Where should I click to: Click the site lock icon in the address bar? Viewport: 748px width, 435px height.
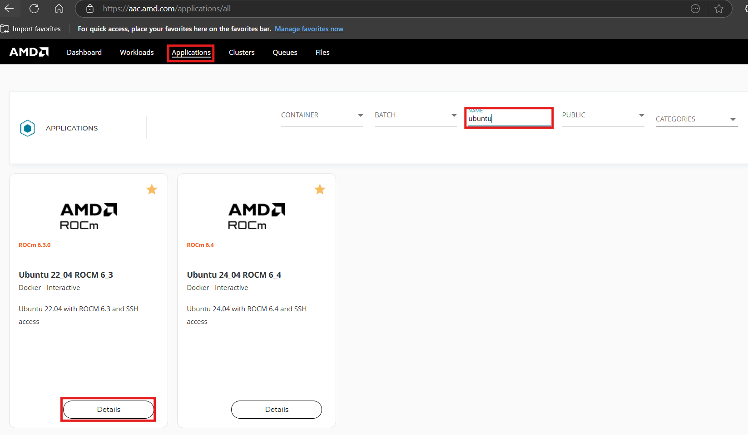90,9
